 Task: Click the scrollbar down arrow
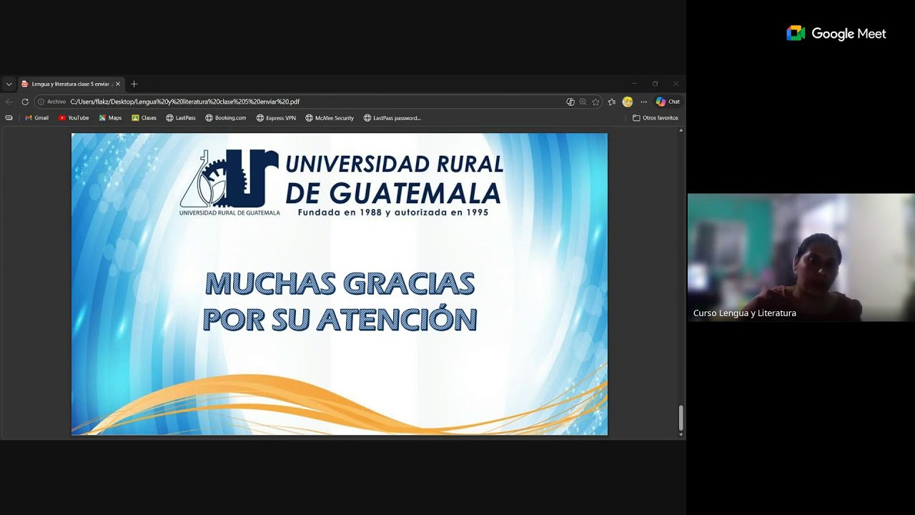pyautogui.click(x=681, y=434)
